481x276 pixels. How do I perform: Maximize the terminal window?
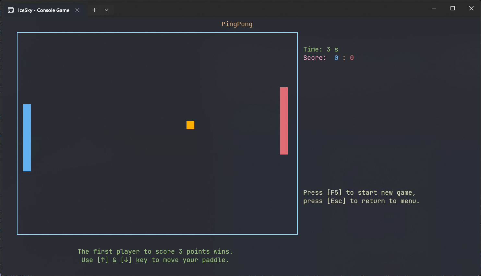[x=452, y=8]
